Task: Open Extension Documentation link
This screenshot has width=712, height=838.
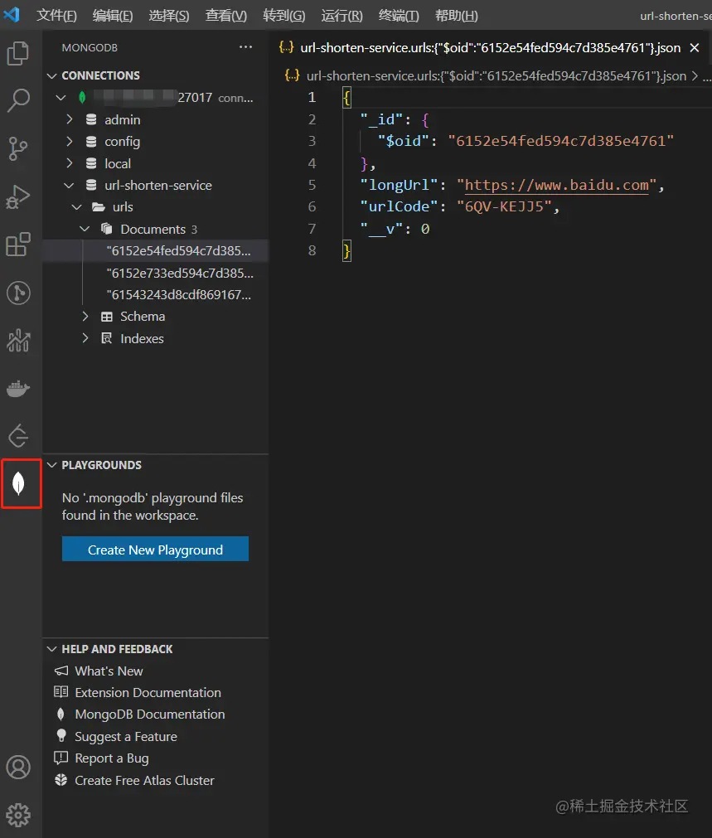Action: point(148,693)
